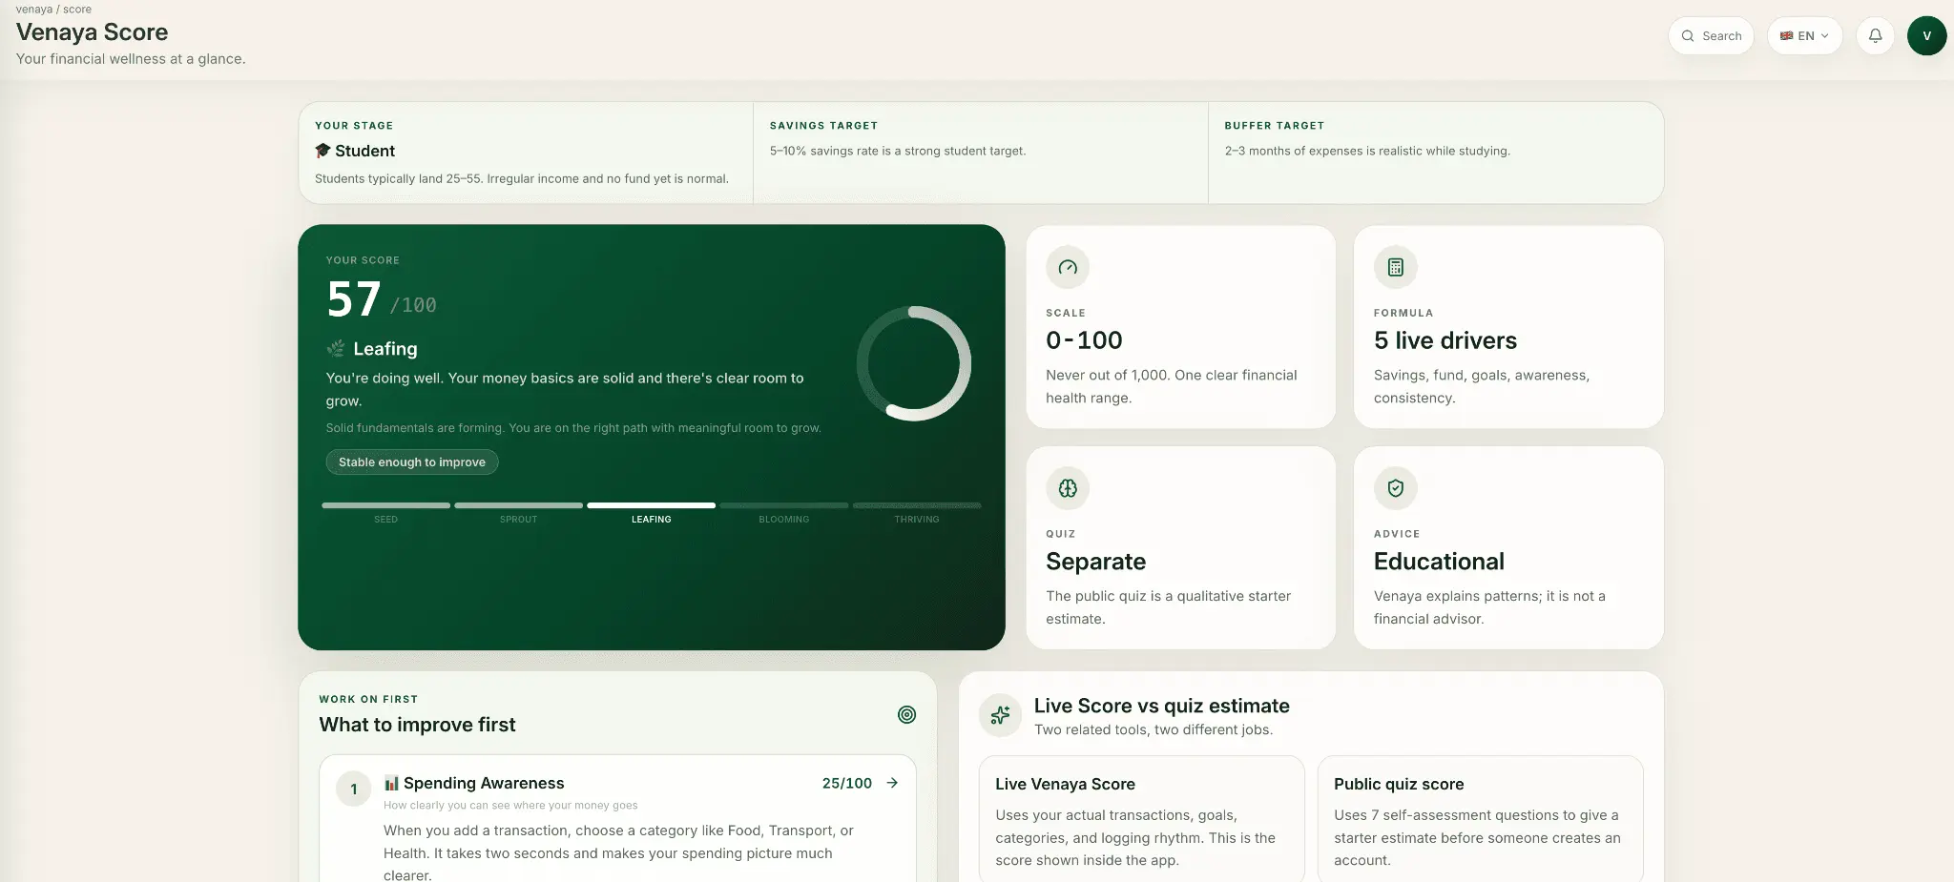
Task: Open the Search box
Action: (1711, 36)
